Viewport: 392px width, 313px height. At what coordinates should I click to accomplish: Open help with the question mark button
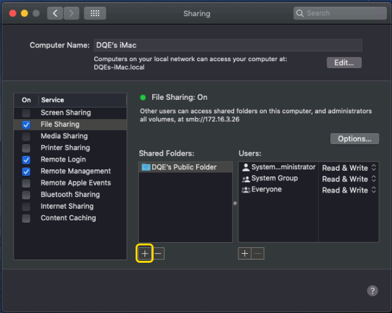tap(373, 290)
